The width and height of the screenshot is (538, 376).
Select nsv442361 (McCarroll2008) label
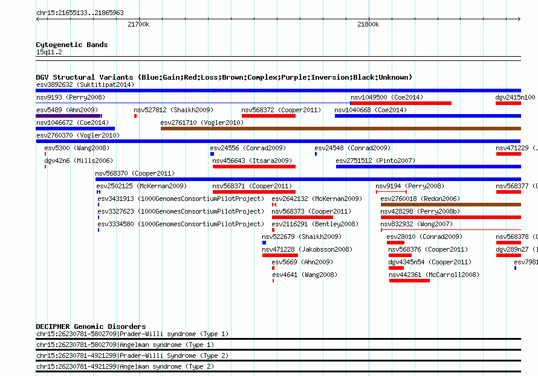[x=434, y=275]
